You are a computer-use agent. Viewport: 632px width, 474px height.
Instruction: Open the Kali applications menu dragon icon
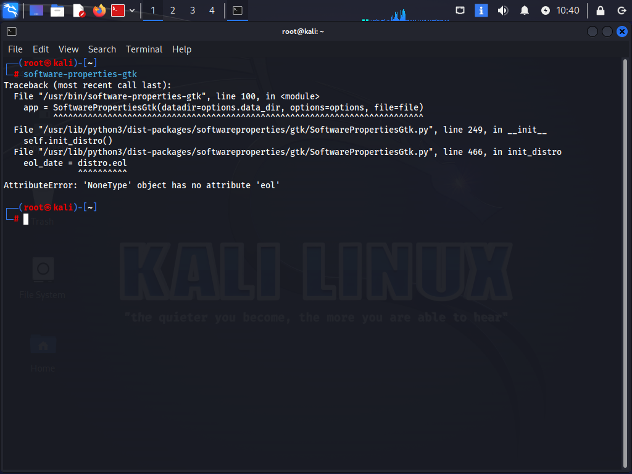(10, 10)
